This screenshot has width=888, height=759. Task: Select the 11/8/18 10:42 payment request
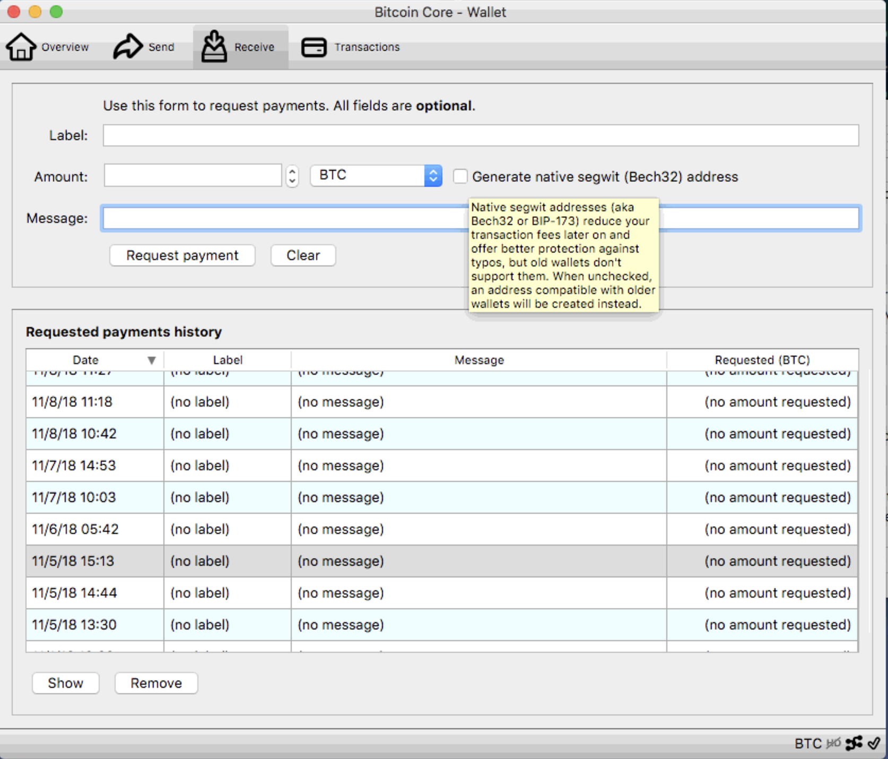442,434
